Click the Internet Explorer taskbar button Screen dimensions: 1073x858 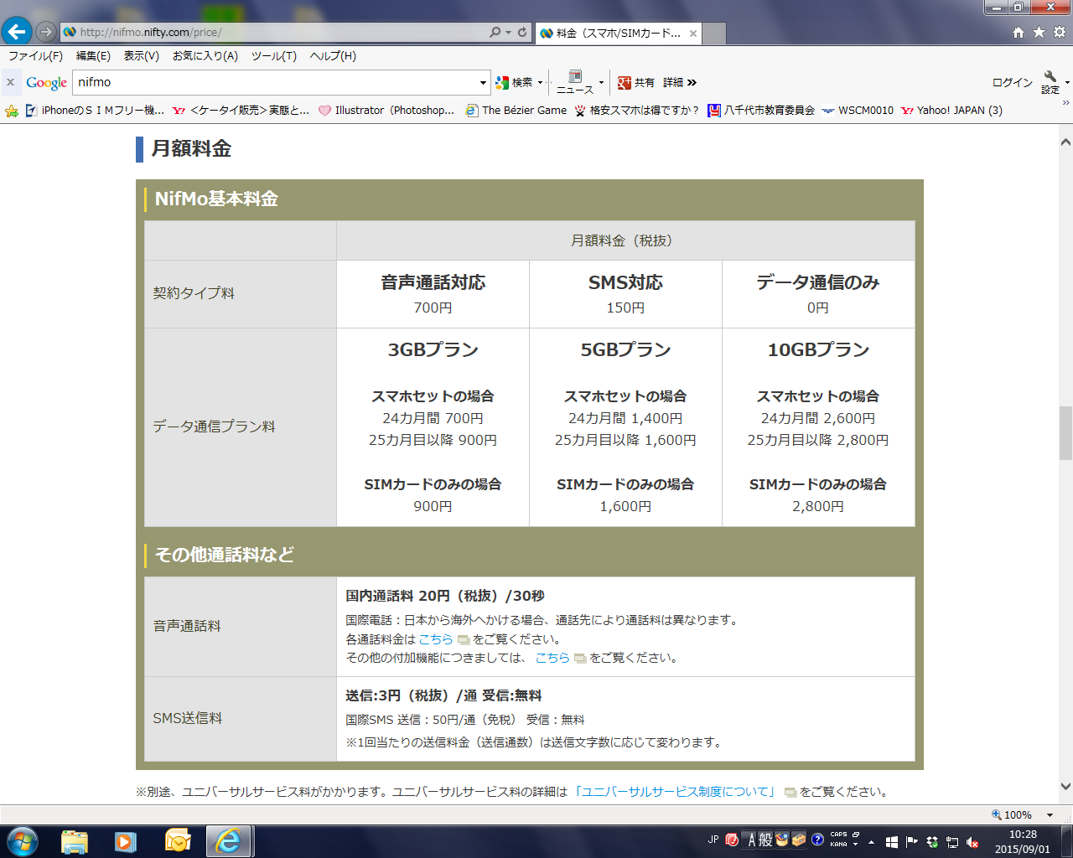229,841
